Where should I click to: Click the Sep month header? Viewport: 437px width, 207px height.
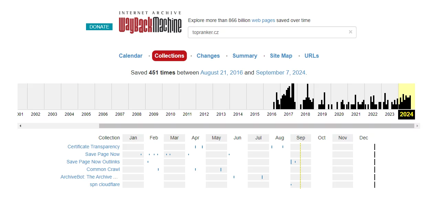301,138
